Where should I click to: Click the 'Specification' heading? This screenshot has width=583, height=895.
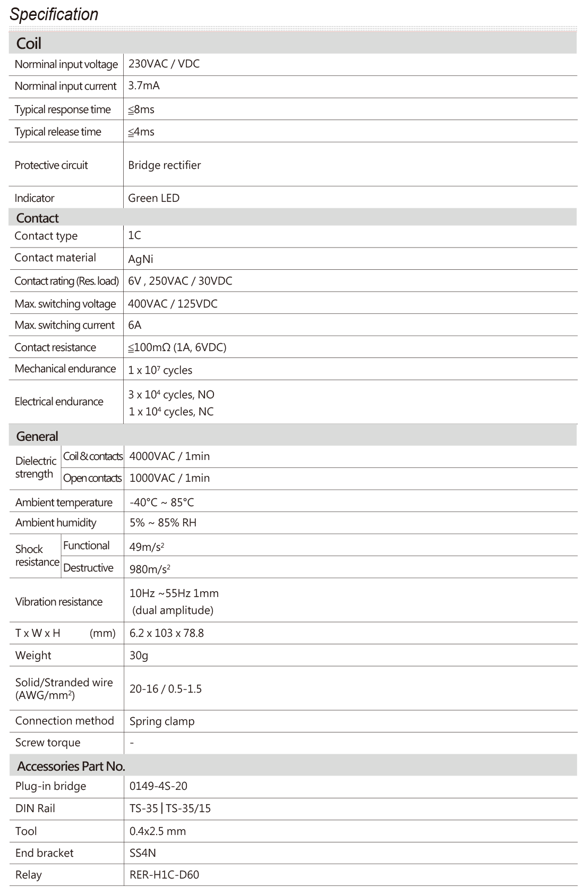[54, 14]
